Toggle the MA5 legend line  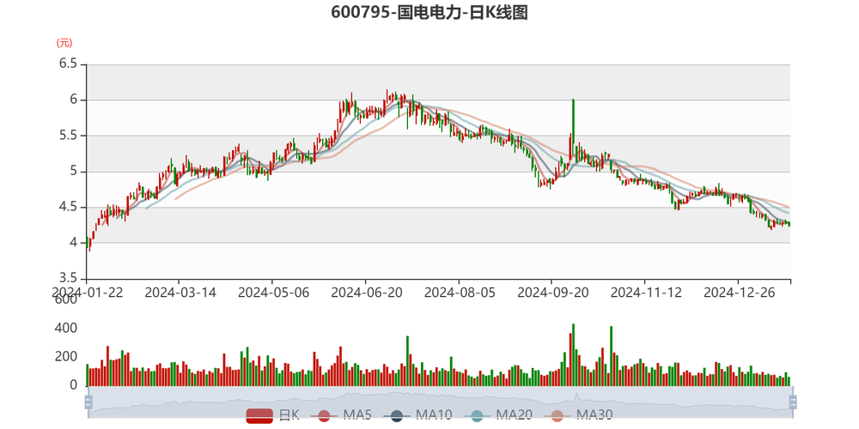(341, 415)
